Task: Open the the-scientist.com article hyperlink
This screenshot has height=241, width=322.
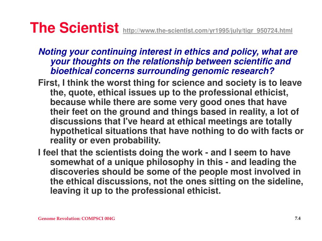Action: (x=208, y=31)
